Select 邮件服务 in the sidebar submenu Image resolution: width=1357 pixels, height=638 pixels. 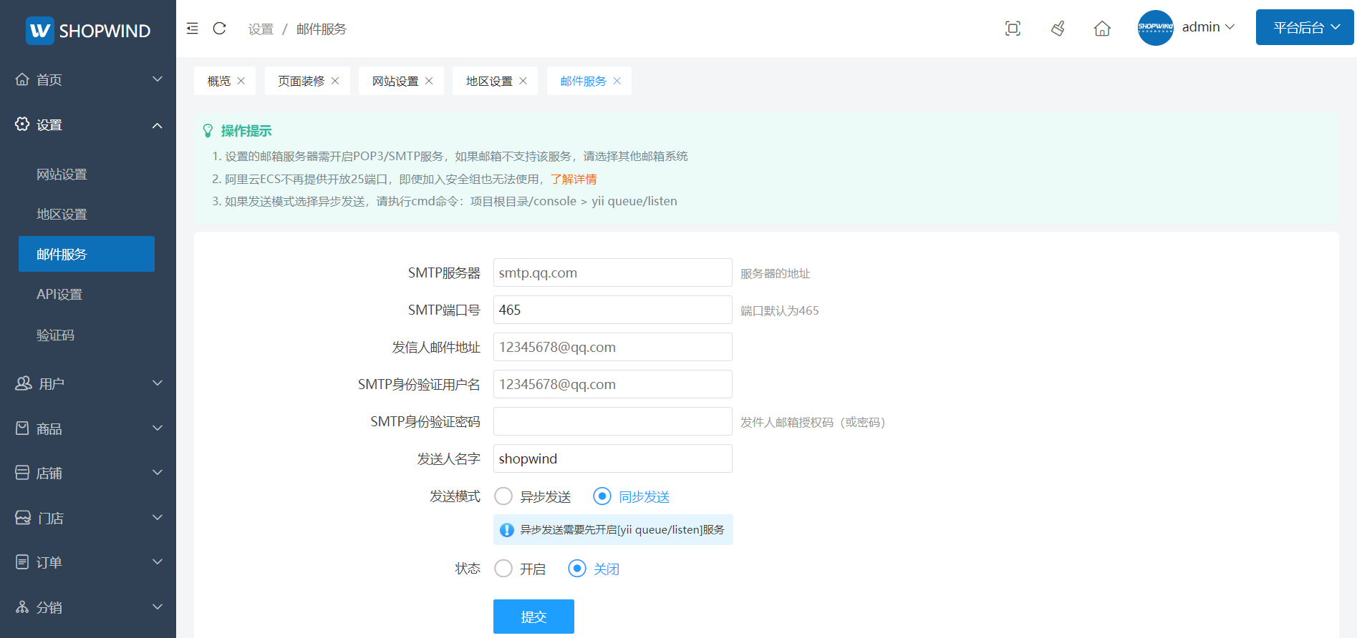tap(87, 254)
